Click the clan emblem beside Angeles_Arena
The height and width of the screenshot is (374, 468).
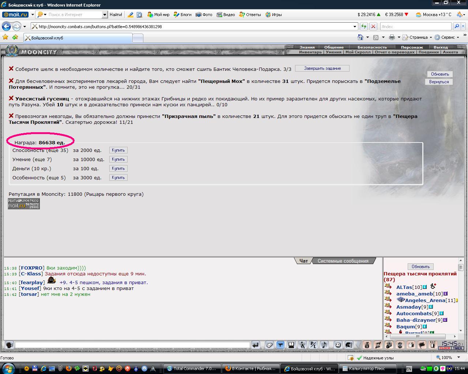point(401,300)
